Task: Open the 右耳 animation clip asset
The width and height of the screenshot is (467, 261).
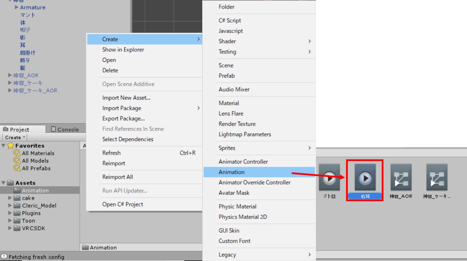Action: 365,178
